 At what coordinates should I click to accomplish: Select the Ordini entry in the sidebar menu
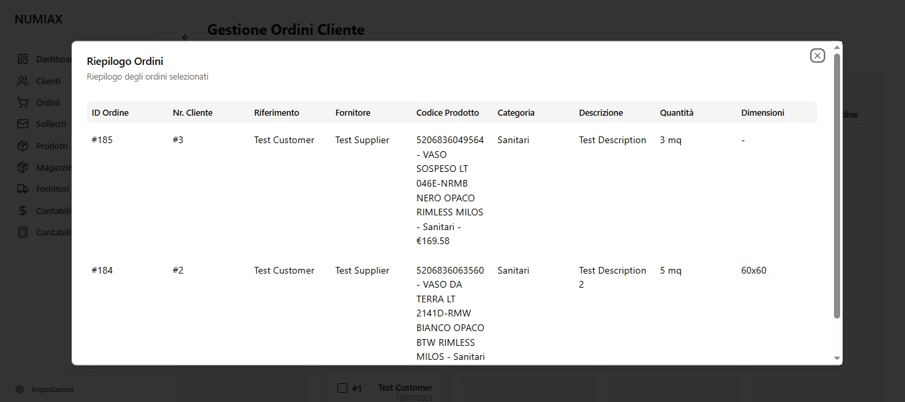[x=48, y=102]
